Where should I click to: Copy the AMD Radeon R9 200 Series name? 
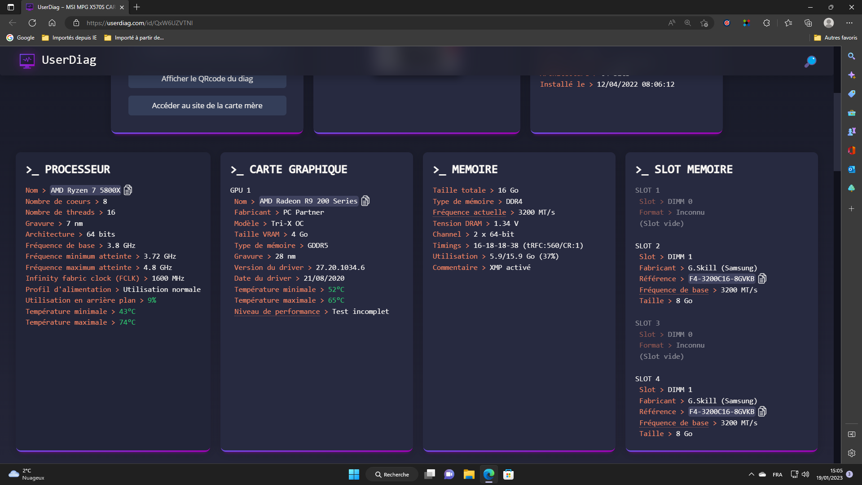[x=365, y=201]
